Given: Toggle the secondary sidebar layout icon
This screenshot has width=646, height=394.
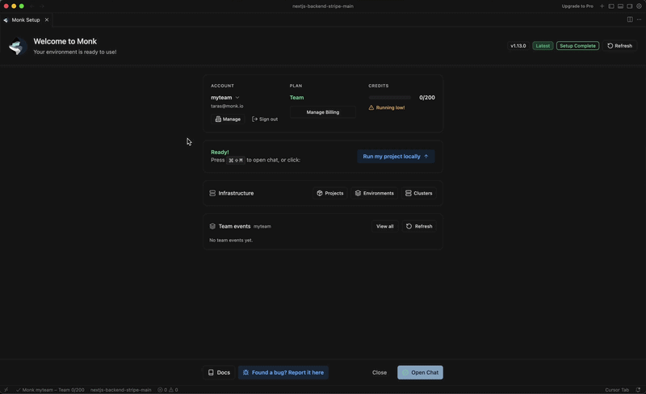Looking at the screenshot, I should pos(630,6).
